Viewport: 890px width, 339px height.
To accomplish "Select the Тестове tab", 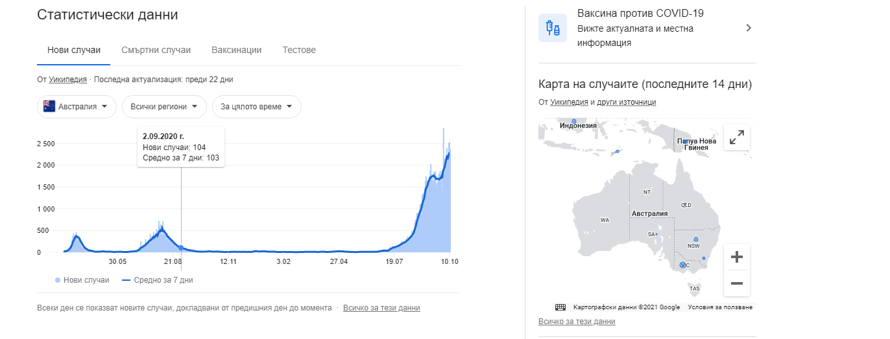I will click(x=299, y=50).
